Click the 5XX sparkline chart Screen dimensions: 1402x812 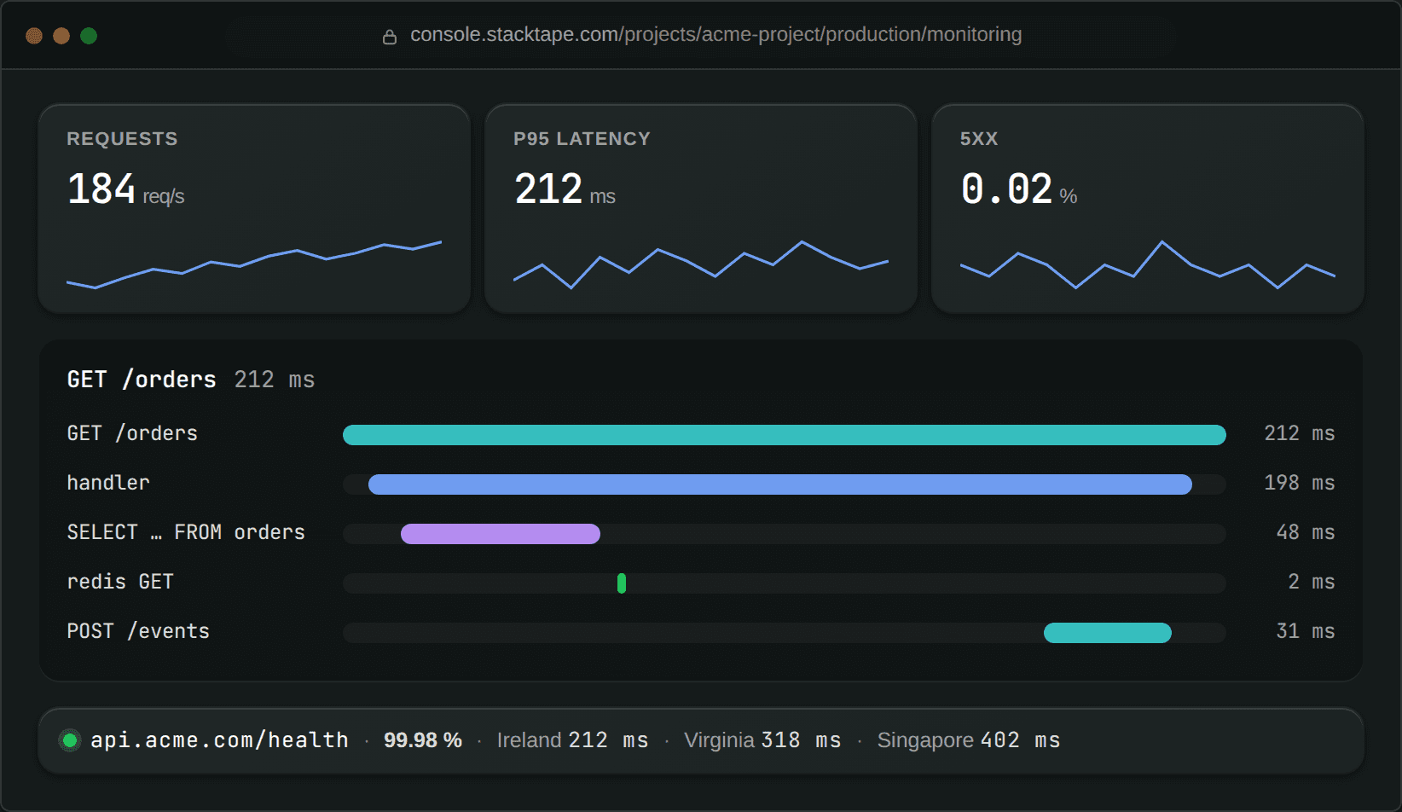[x=1148, y=265]
